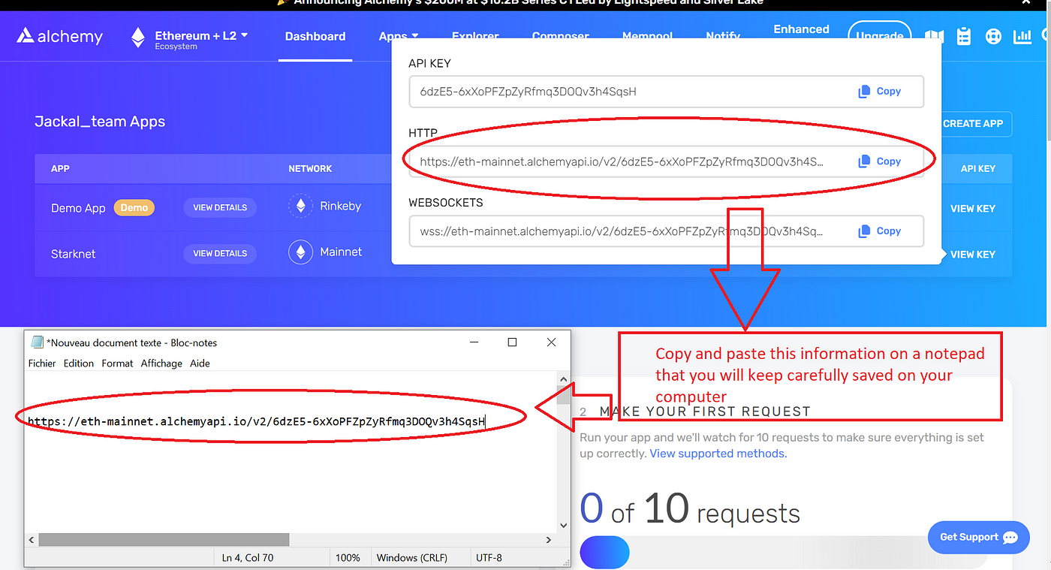Click the 0 of 10 requests counter

690,510
